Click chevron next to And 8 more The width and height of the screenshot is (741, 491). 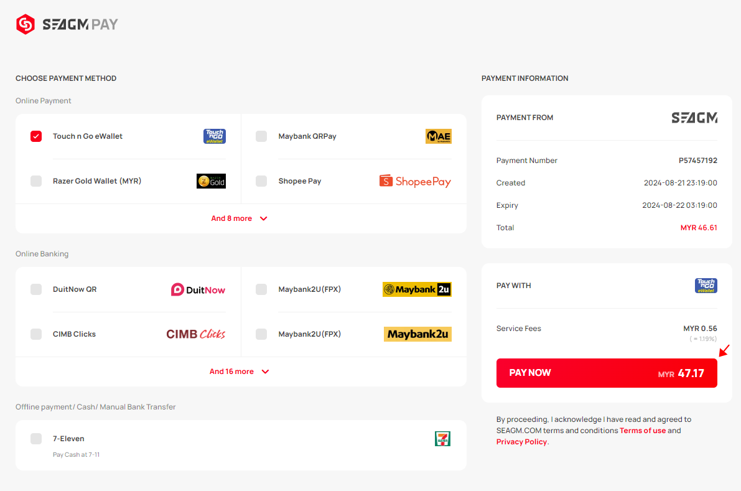click(264, 219)
